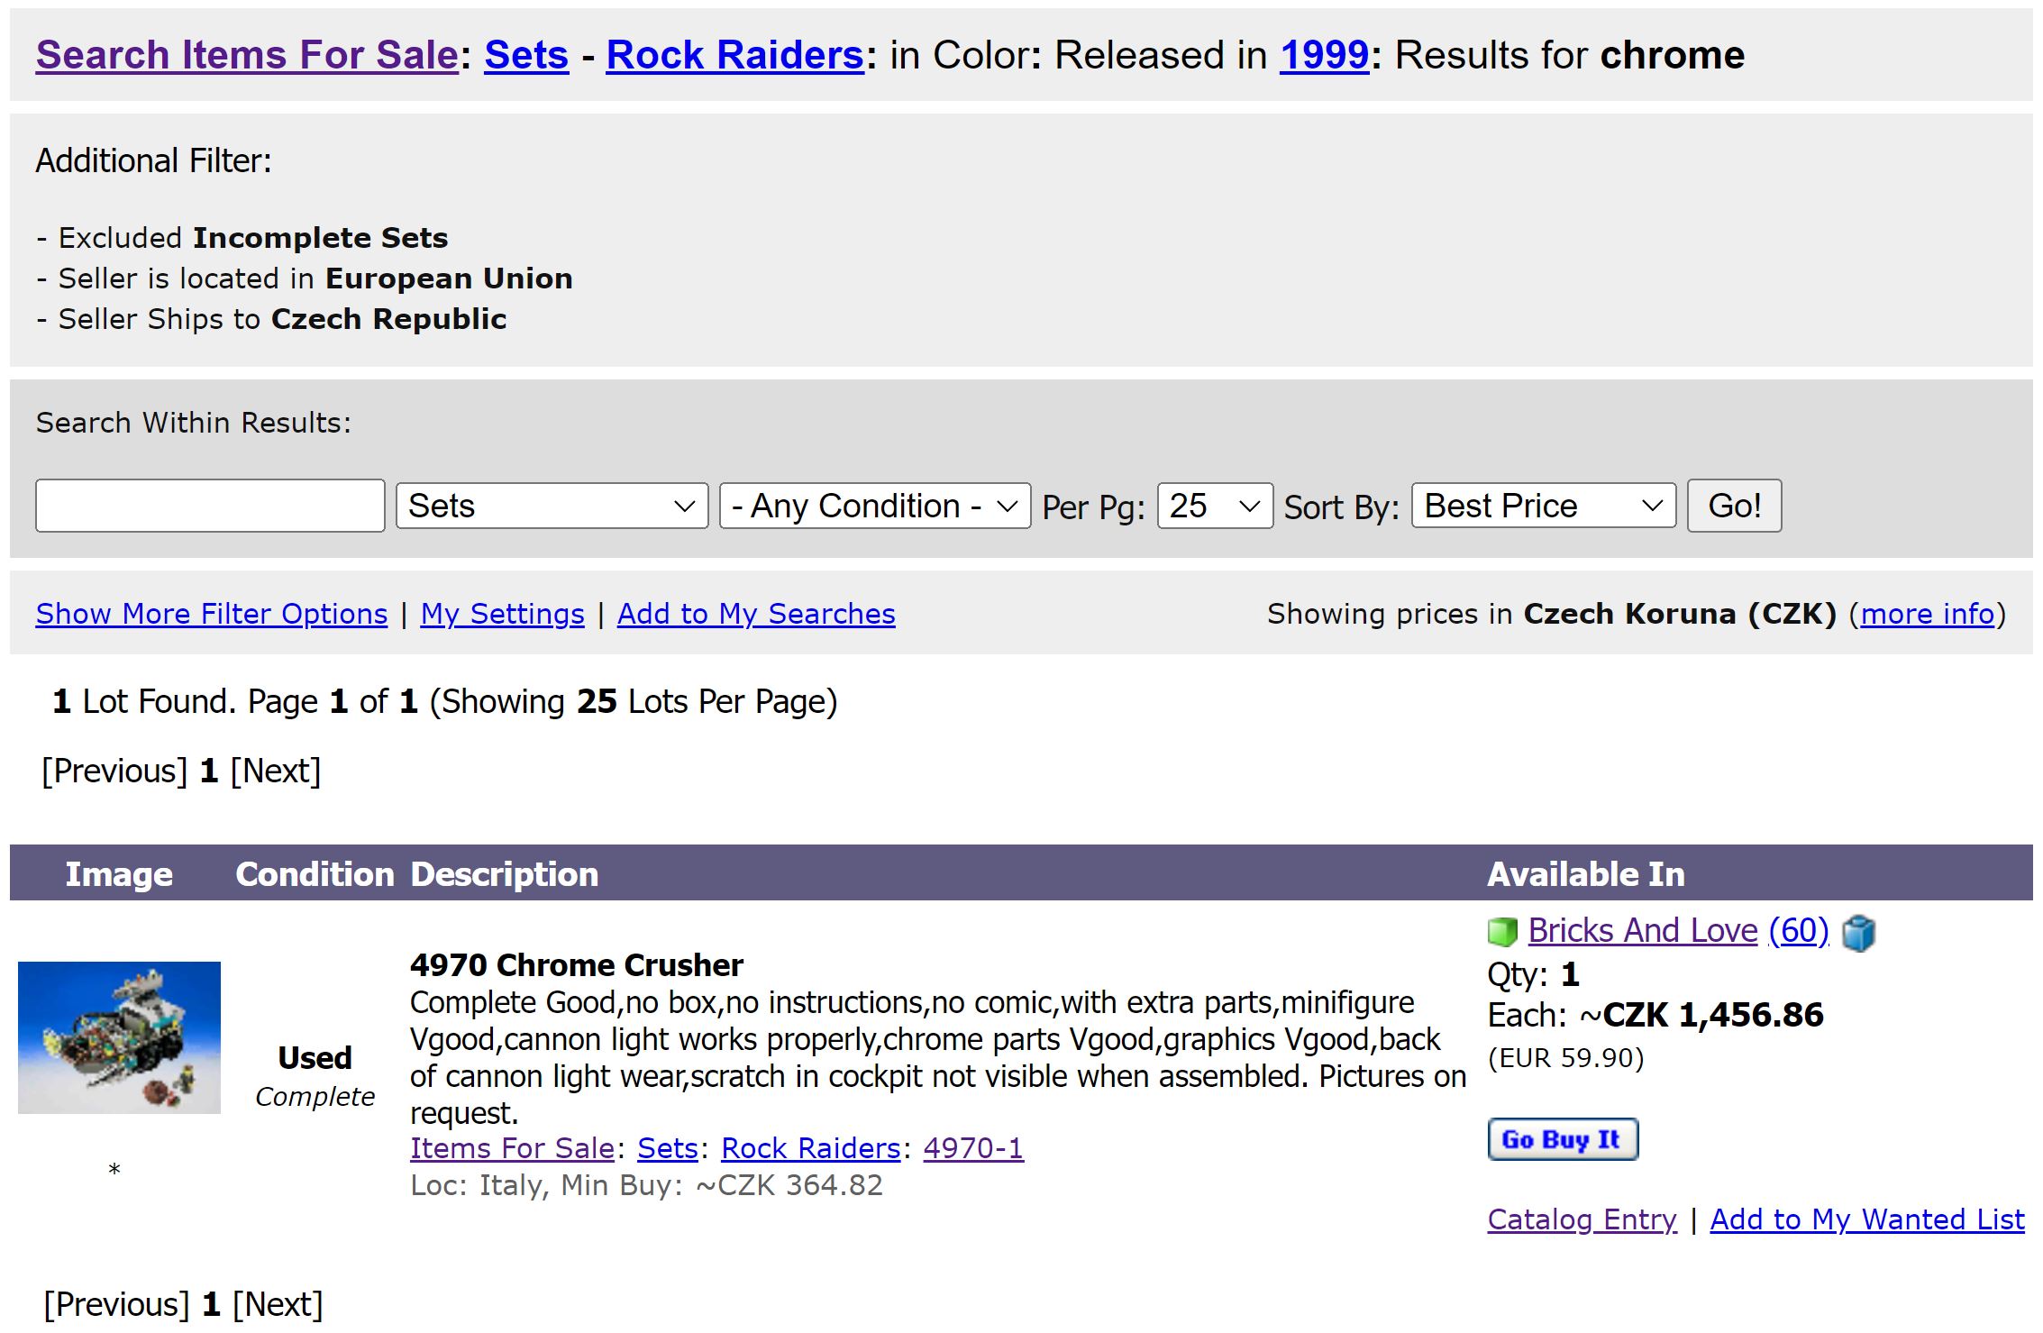2043x1333 pixels.
Task: Click the Loc: Italy, Min Buy text
Action: [646, 1185]
